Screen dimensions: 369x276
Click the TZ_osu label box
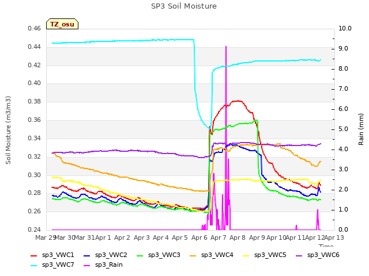[62, 24]
